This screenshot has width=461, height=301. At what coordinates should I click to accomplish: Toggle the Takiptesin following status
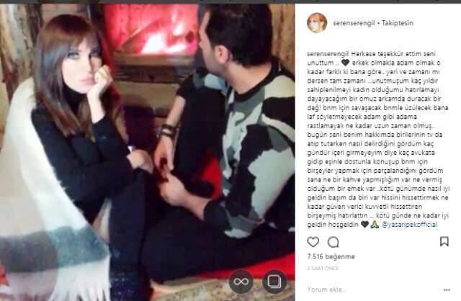(397, 23)
